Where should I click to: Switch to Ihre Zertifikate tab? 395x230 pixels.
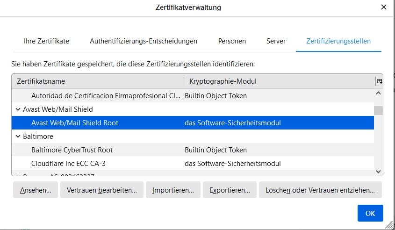point(46,41)
